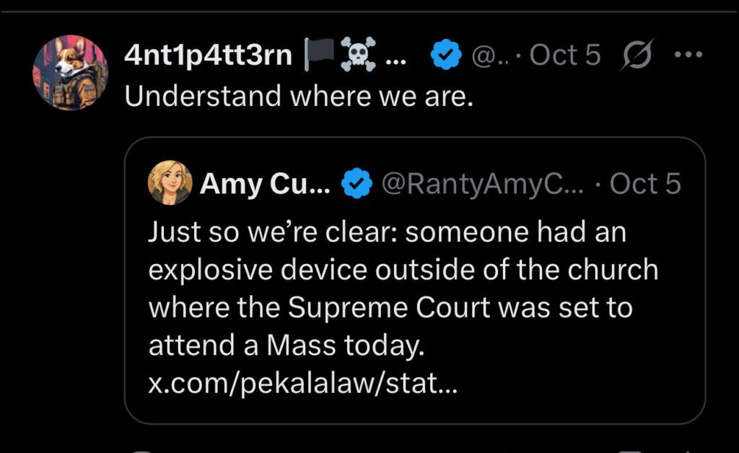Open the 4nt1p4tt3rn profile name

208,56
